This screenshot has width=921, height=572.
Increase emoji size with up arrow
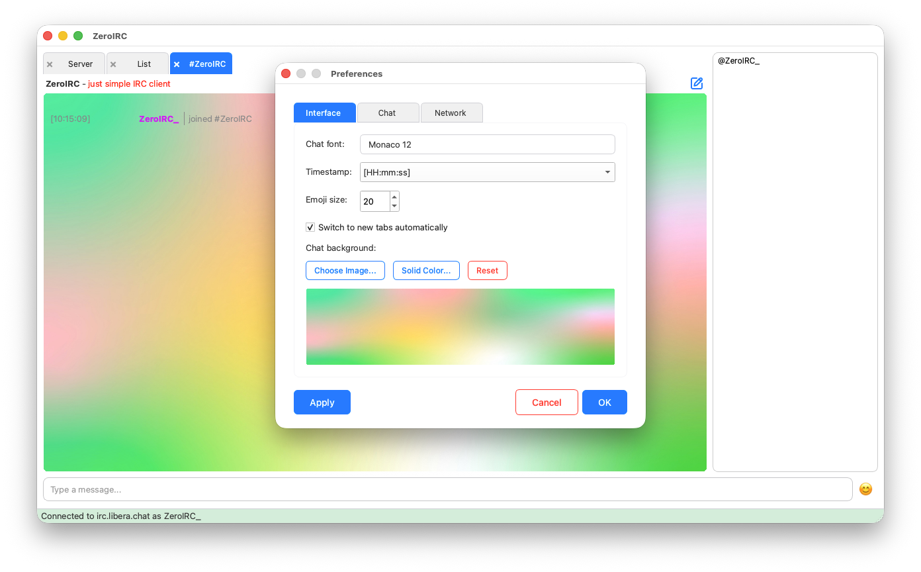click(394, 196)
